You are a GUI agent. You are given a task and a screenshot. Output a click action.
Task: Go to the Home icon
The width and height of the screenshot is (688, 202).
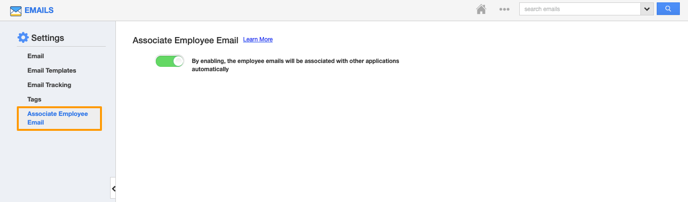coord(481,10)
